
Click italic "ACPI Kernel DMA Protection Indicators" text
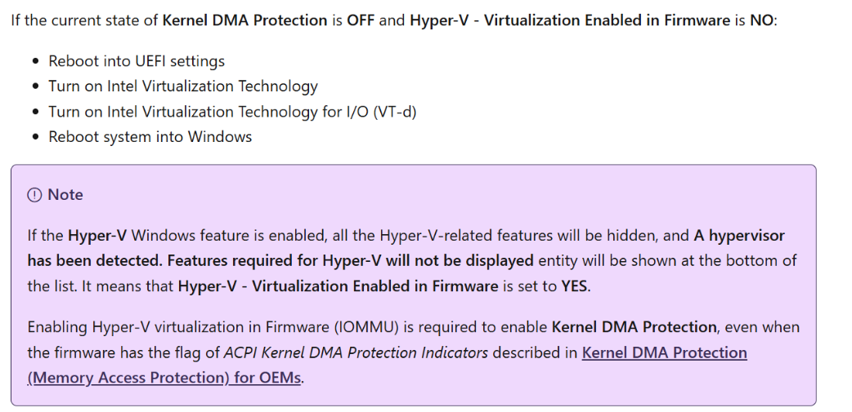(x=356, y=353)
